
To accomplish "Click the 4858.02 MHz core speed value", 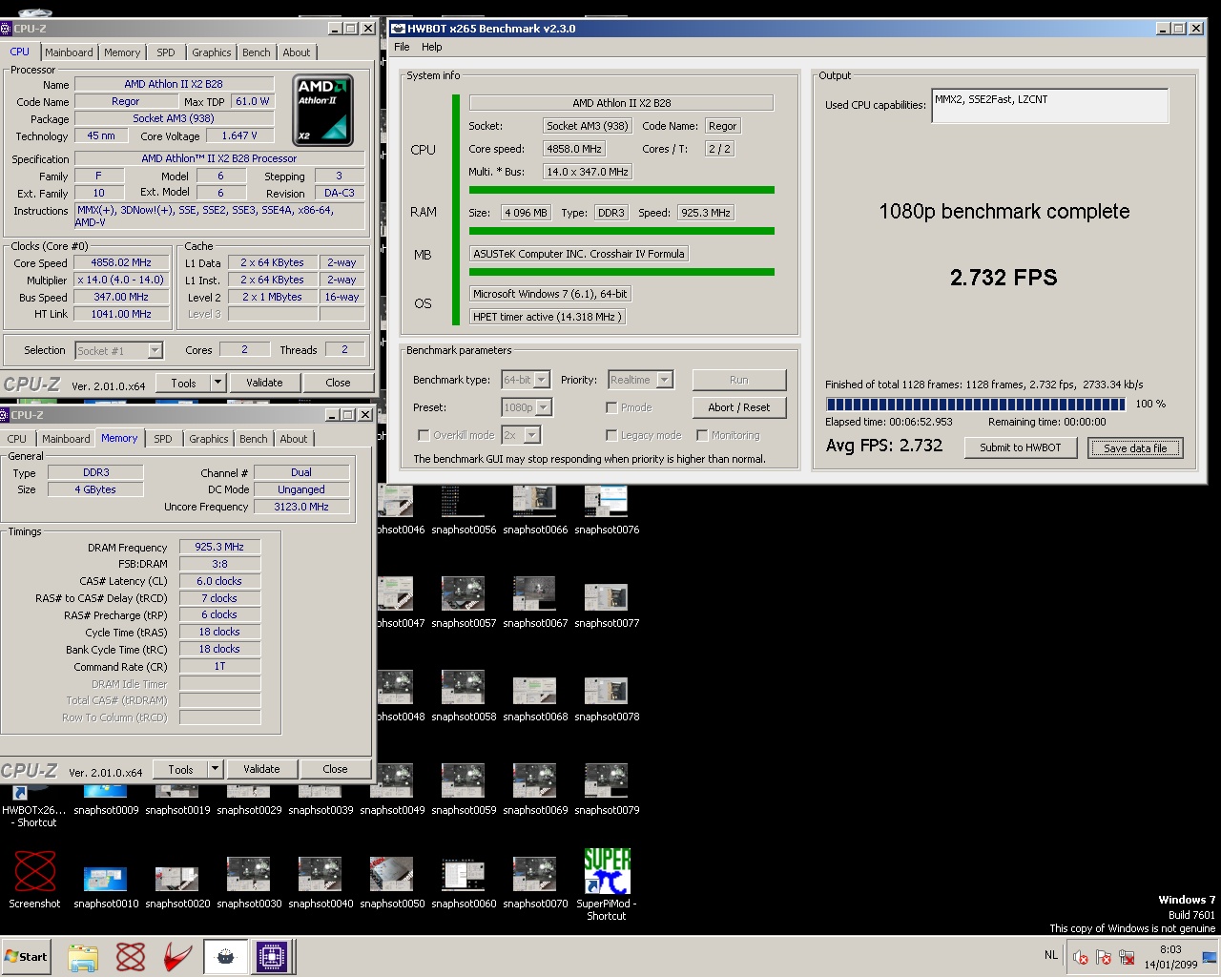I will [x=121, y=262].
